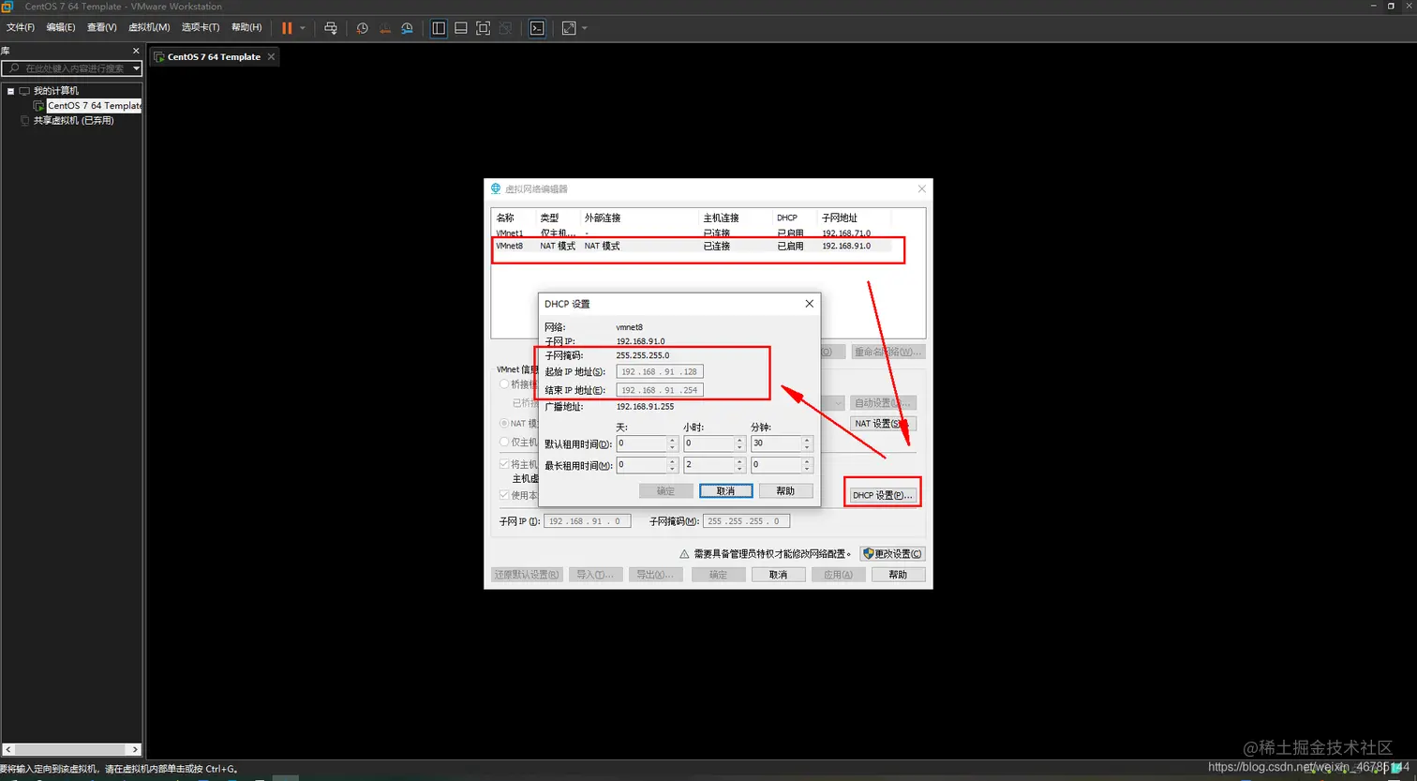Toggle the 将主机虚拟适配器 checkbox
The image size is (1417, 781).
click(505, 464)
